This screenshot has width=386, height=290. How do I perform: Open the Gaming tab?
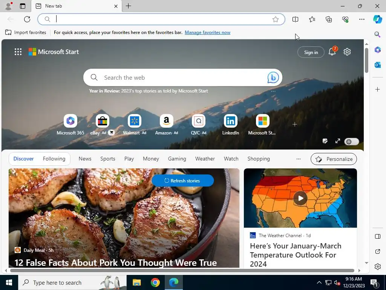tap(177, 159)
